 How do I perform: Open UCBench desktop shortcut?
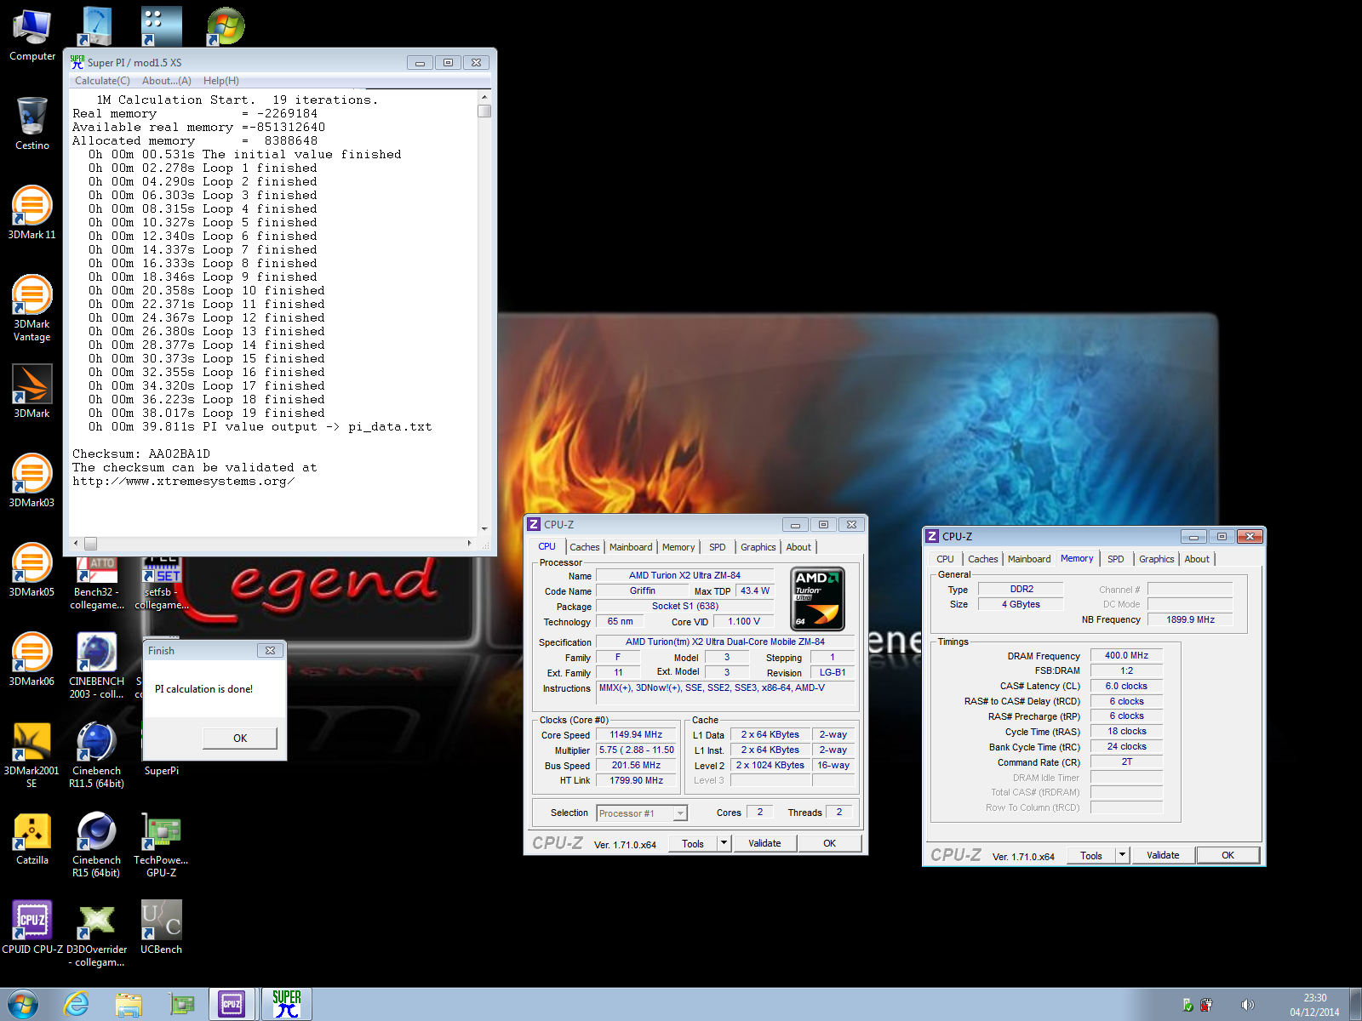162,928
